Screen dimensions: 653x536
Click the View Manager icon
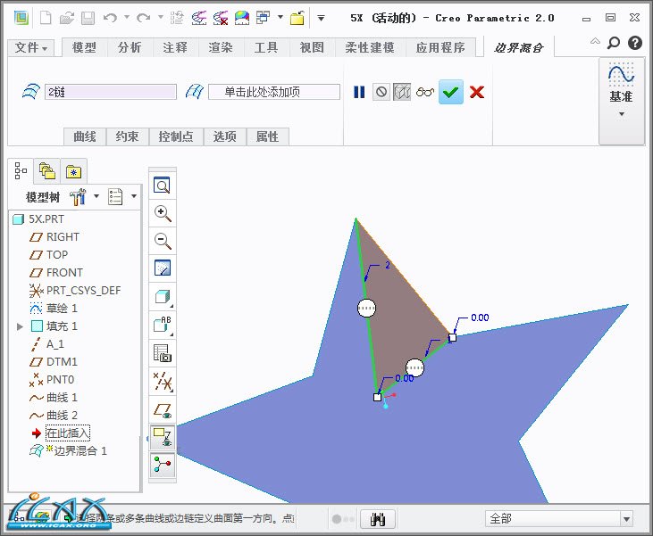163,353
